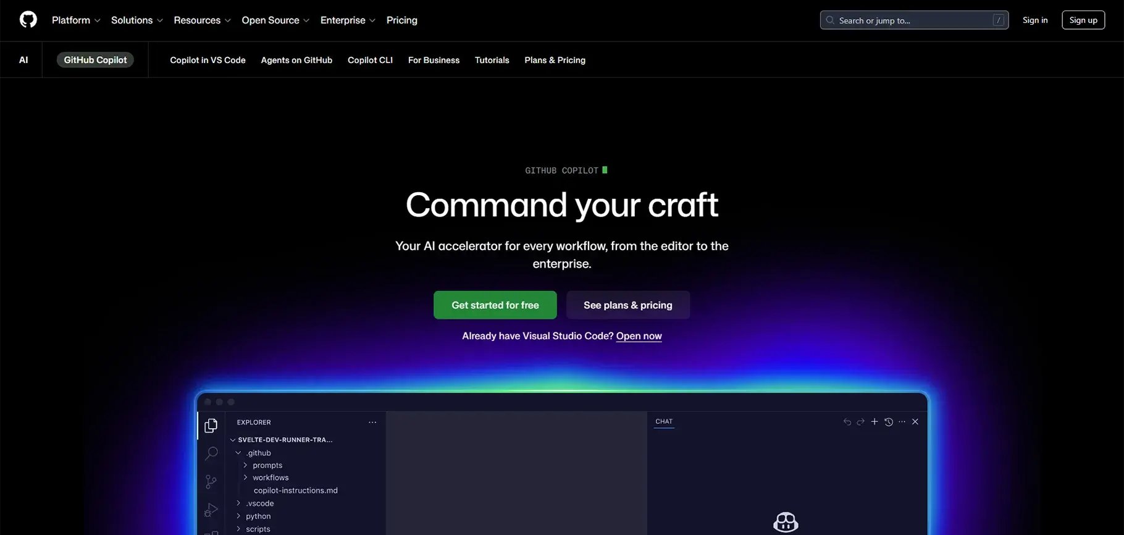Image resolution: width=1124 pixels, height=535 pixels.
Task: Start new chat with plus icon
Action: click(874, 422)
